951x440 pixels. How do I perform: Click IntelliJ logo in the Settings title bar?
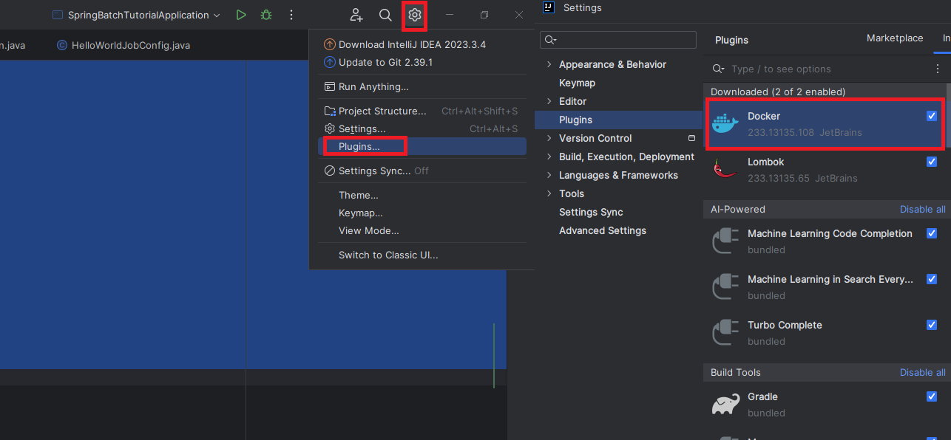tap(549, 7)
